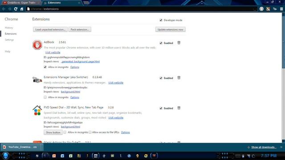Open FVD Speed Dial Visit website link
The height and width of the screenshot is (160, 285).
pos(116,118)
